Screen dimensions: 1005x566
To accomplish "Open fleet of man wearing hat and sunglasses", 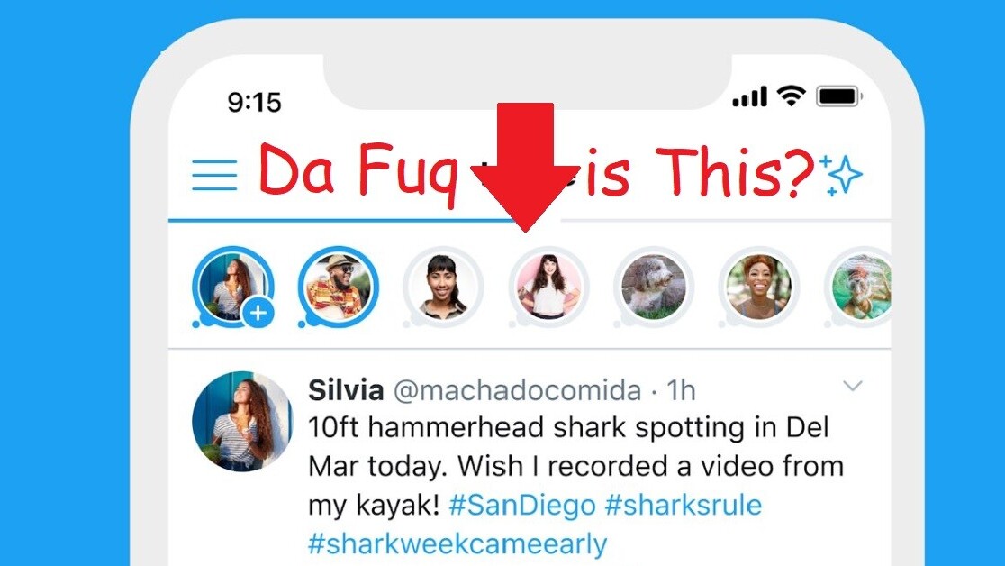I will pos(339,287).
